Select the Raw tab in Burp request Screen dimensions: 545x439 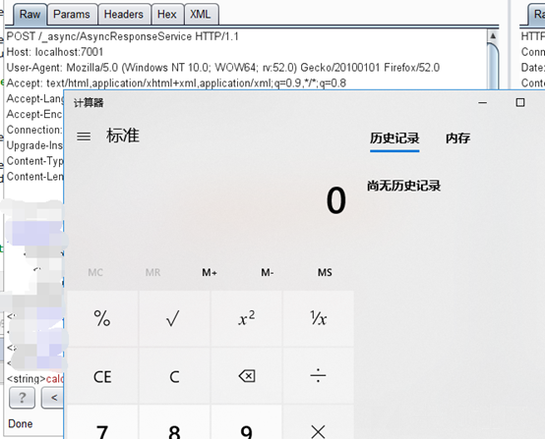click(30, 15)
